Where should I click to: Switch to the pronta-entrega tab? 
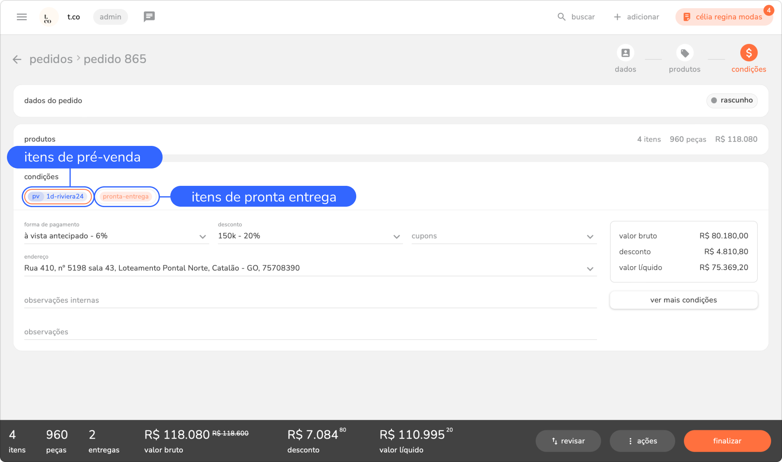126,197
